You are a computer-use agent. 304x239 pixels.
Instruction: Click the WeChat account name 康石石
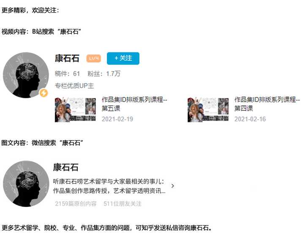click(66, 167)
